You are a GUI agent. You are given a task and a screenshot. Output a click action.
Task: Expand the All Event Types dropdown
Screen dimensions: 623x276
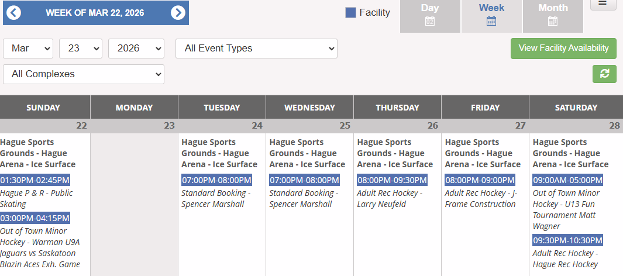coord(256,49)
